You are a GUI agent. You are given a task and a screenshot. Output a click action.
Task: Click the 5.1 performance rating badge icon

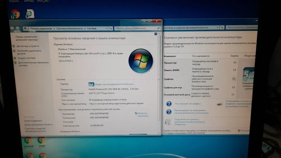tap(91, 84)
